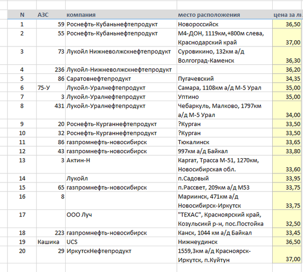Click '1559,3км а/д Красноярск-Иркутск' cell
This screenshot has height=272, width=303.
click(x=225, y=255)
